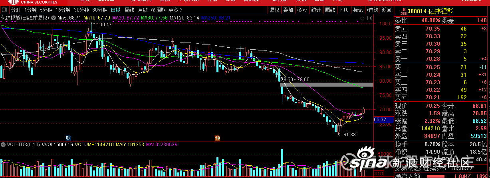Click the MA120: 83.14 indicator label

(184, 18)
